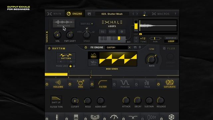
Task: Toggle the Saturate effect power button
Action: [x=158, y=84]
